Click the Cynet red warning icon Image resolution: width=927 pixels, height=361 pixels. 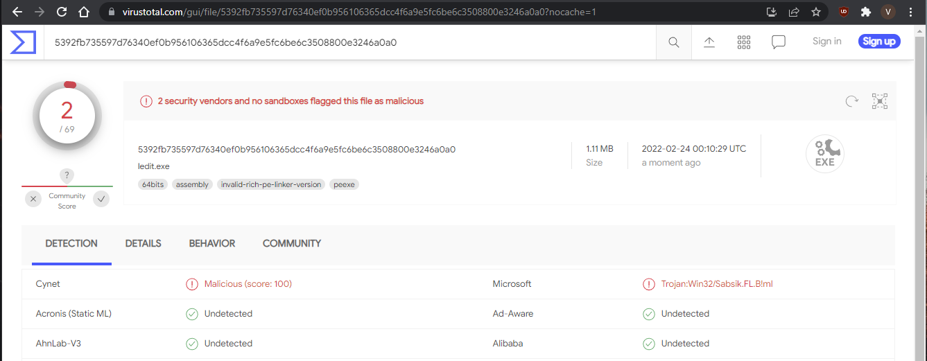tap(192, 284)
